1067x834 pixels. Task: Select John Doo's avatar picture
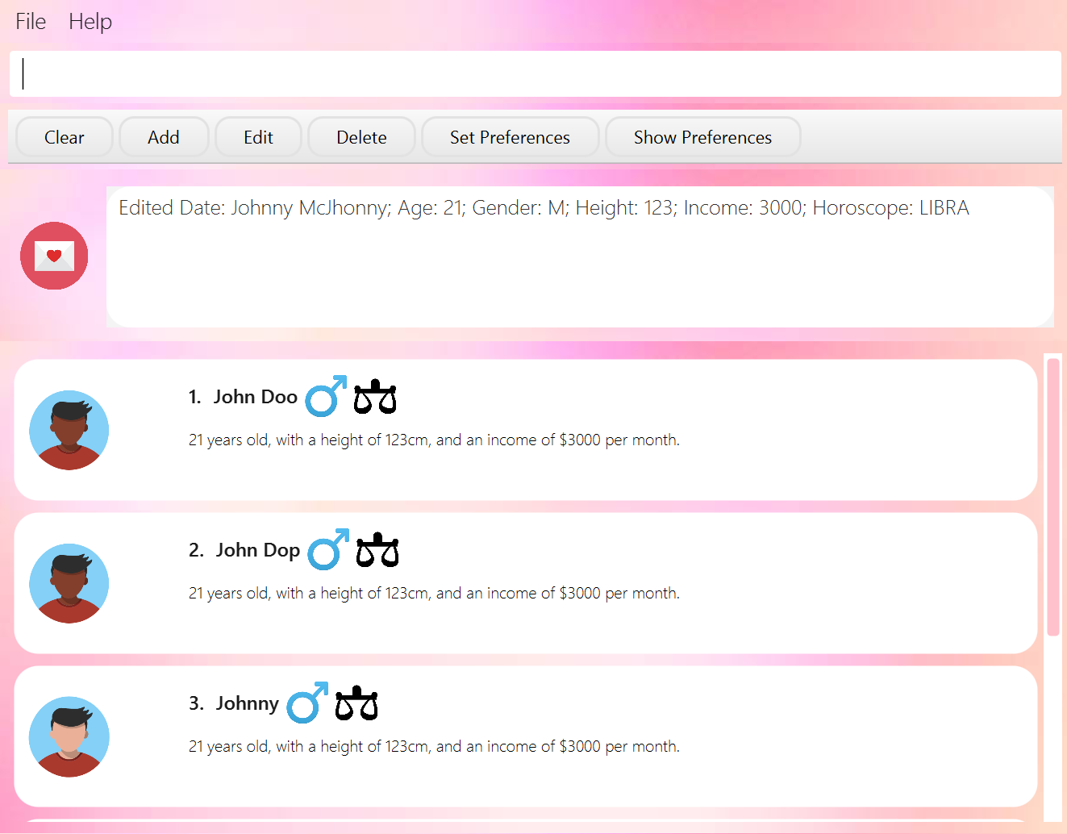69,430
